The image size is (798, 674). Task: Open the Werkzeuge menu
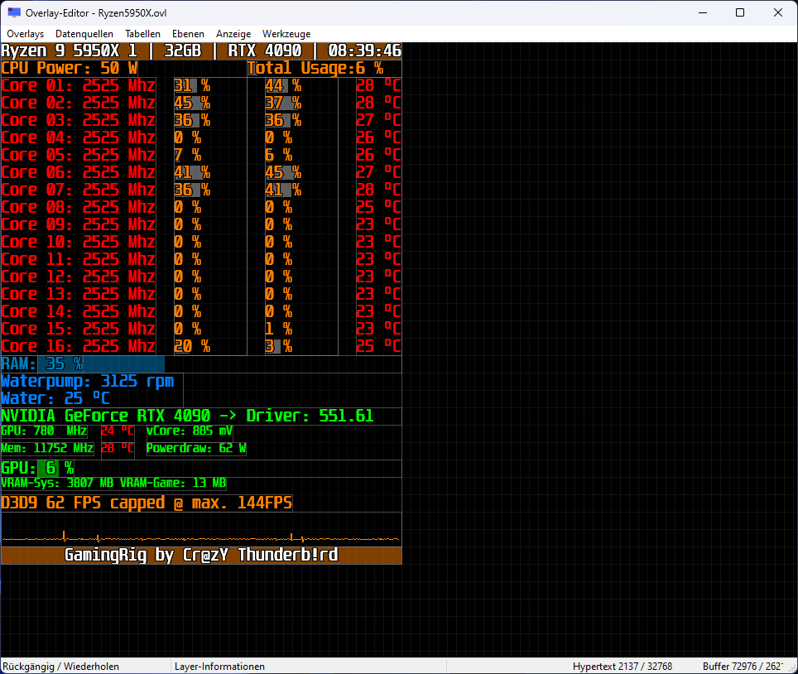(286, 34)
